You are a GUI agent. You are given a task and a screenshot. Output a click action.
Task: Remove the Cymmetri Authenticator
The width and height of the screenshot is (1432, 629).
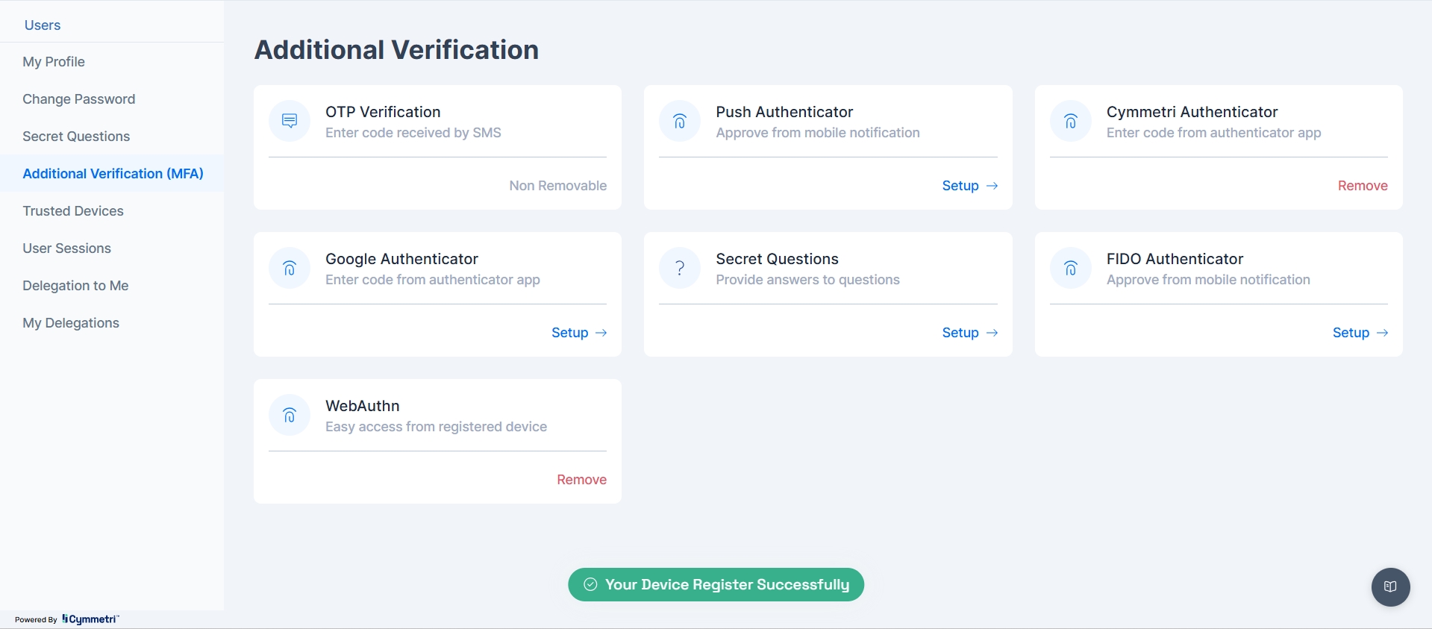click(1362, 186)
